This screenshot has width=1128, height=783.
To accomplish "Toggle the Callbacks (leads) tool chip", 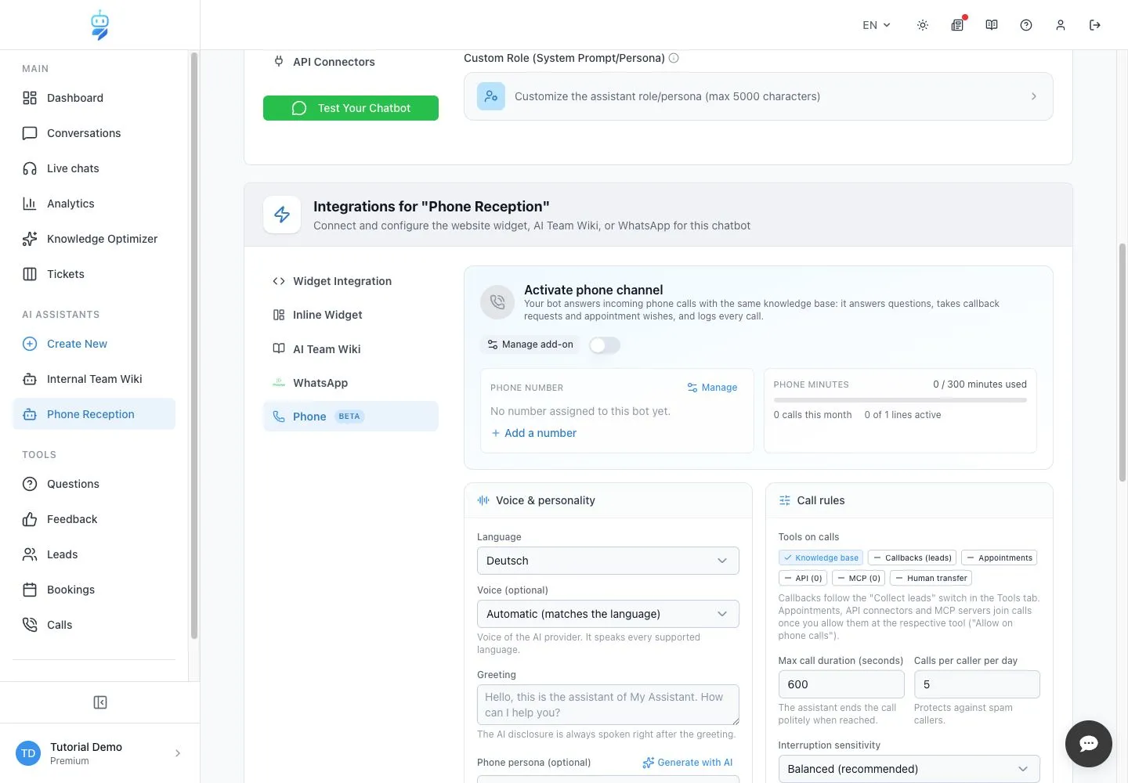I will [912, 557].
